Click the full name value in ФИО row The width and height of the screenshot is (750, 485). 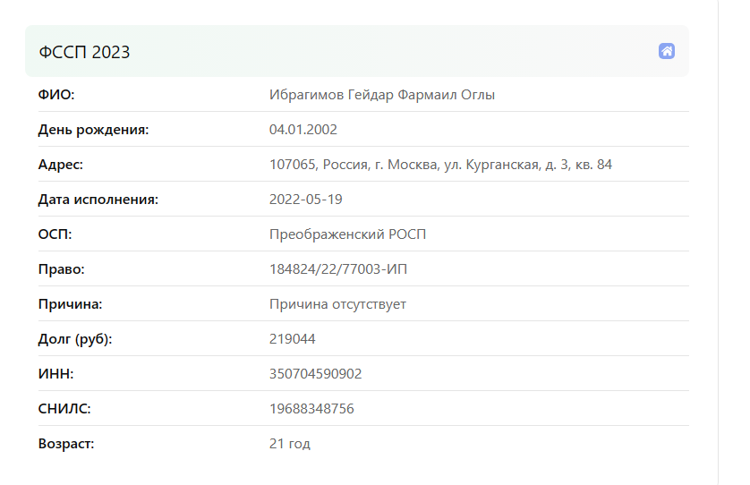[x=381, y=95]
